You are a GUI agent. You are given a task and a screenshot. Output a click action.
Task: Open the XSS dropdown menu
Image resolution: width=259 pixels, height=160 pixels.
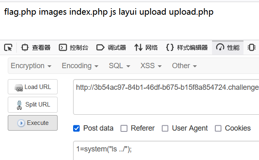(x=151, y=66)
